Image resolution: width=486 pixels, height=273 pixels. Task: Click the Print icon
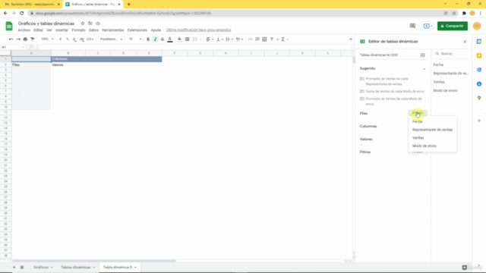point(25,39)
